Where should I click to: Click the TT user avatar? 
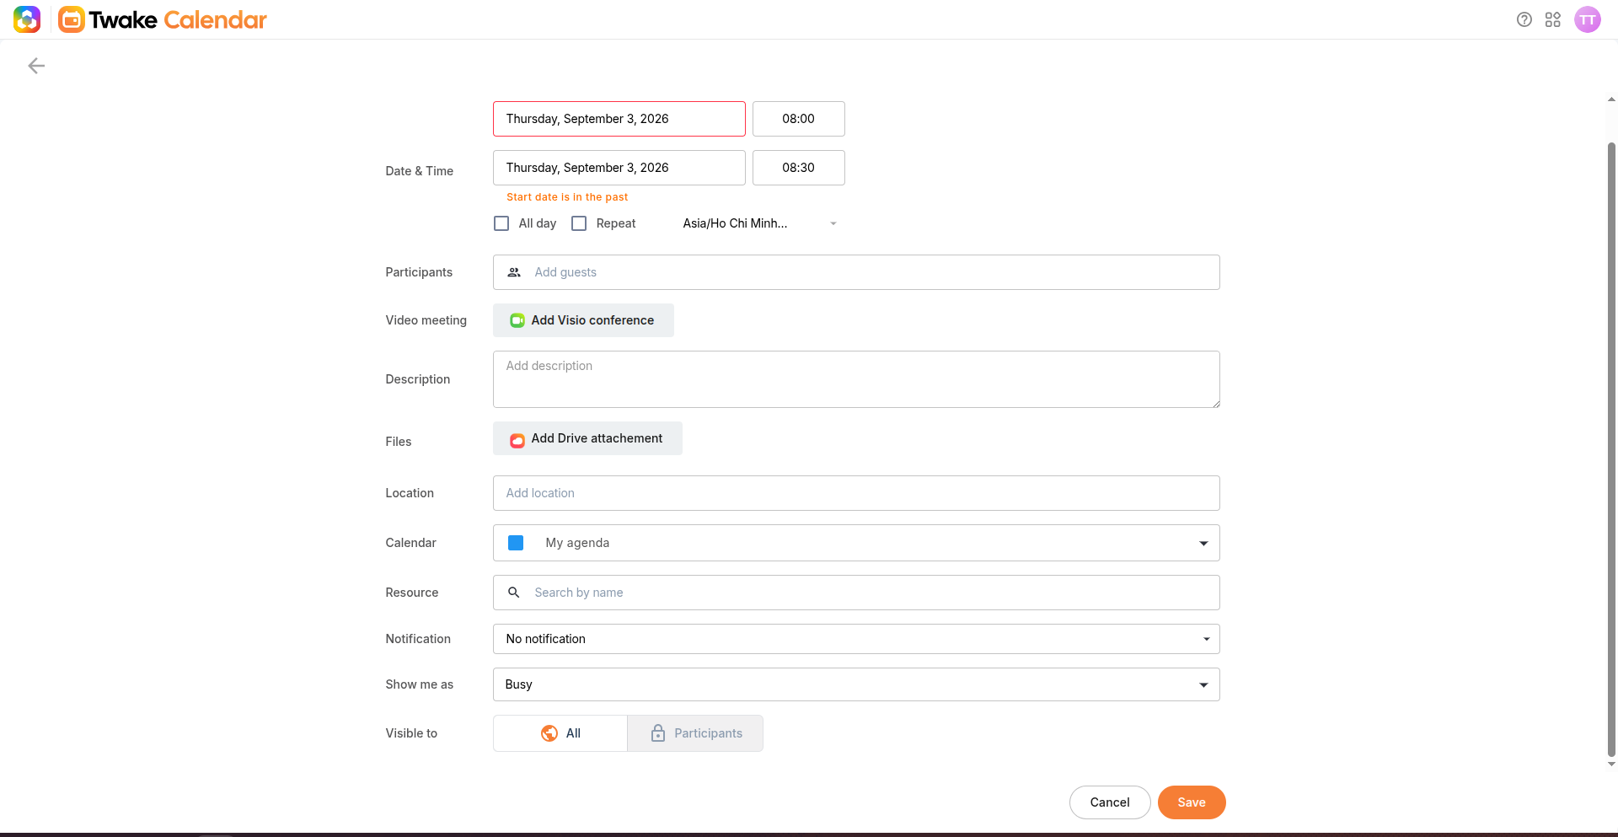pos(1588,19)
